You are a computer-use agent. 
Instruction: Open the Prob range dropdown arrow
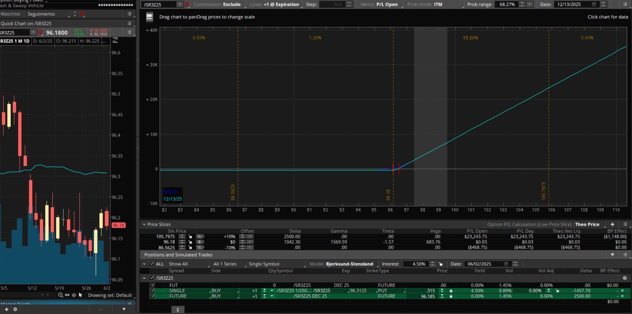[530, 4]
